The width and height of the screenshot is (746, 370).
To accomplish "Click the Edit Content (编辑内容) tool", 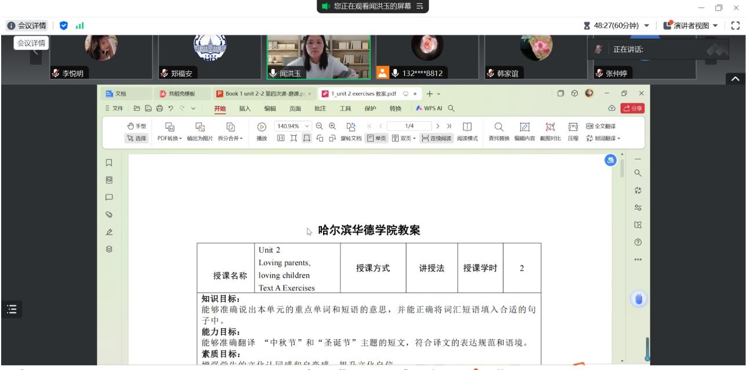I will pos(524,131).
